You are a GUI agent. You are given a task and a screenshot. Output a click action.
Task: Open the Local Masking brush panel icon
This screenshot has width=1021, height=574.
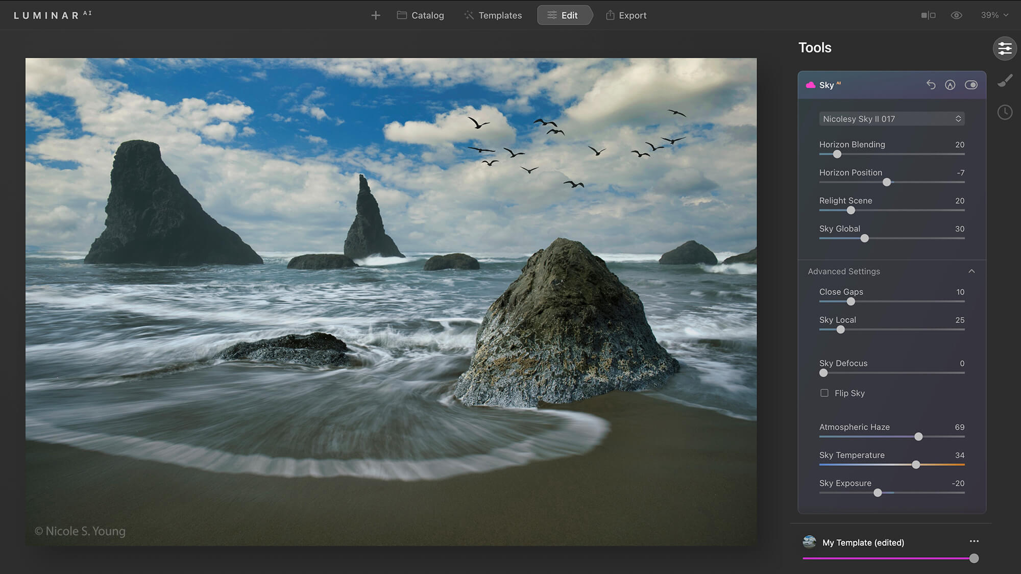click(x=1005, y=81)
